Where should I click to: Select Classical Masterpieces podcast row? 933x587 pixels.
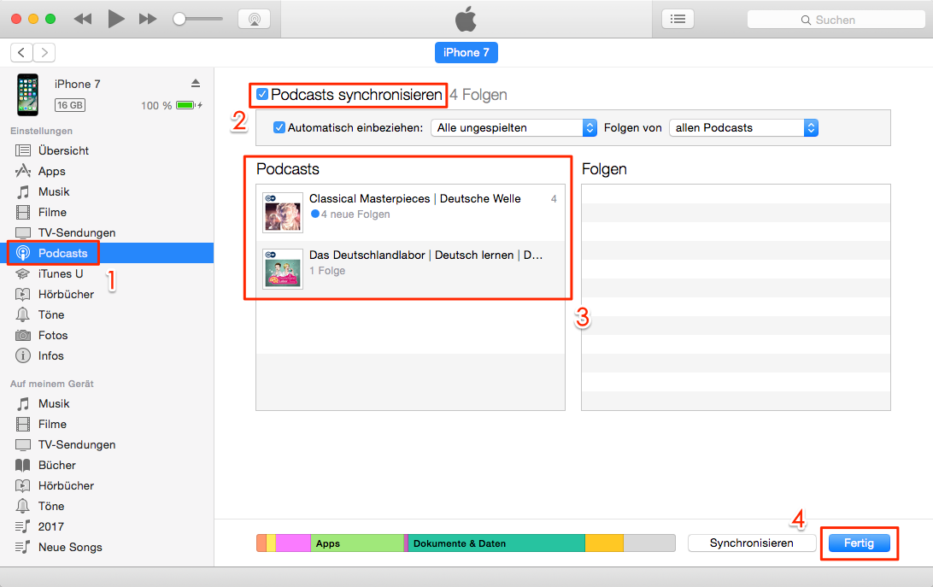point(411,213)
